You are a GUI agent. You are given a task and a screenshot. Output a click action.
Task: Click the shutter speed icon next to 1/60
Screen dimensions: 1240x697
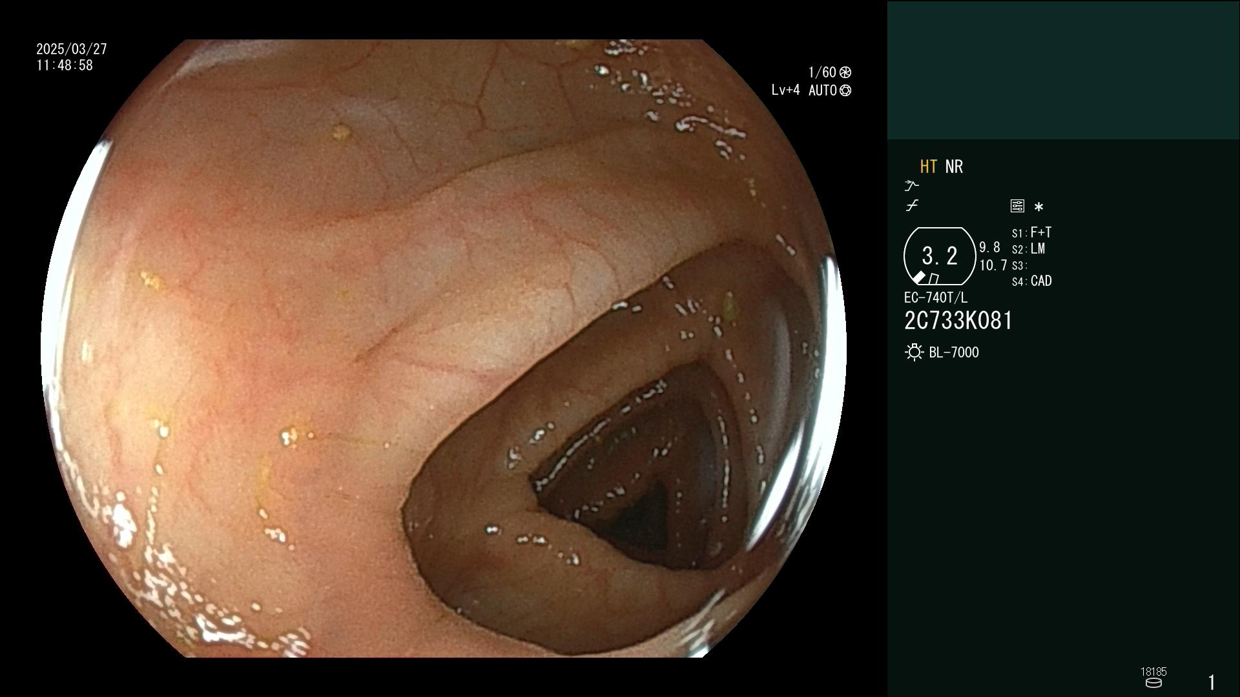845,72
